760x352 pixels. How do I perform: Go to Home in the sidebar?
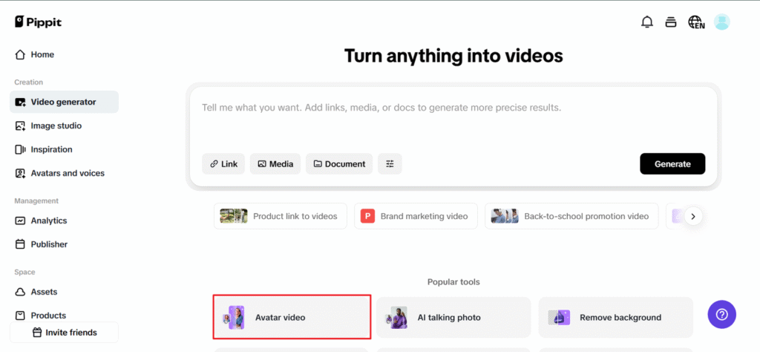coord(64,55)
